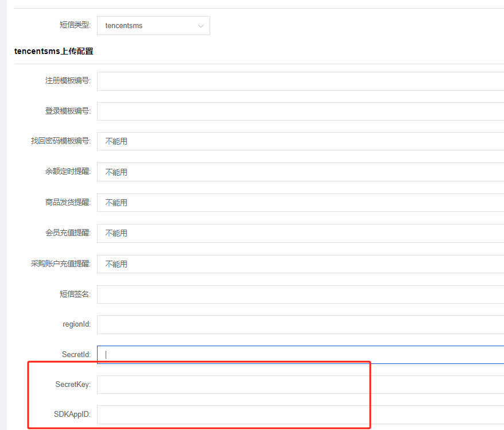Click the SDKAppID field label
Screen dimensions: 504x430
tap(73, 415)
